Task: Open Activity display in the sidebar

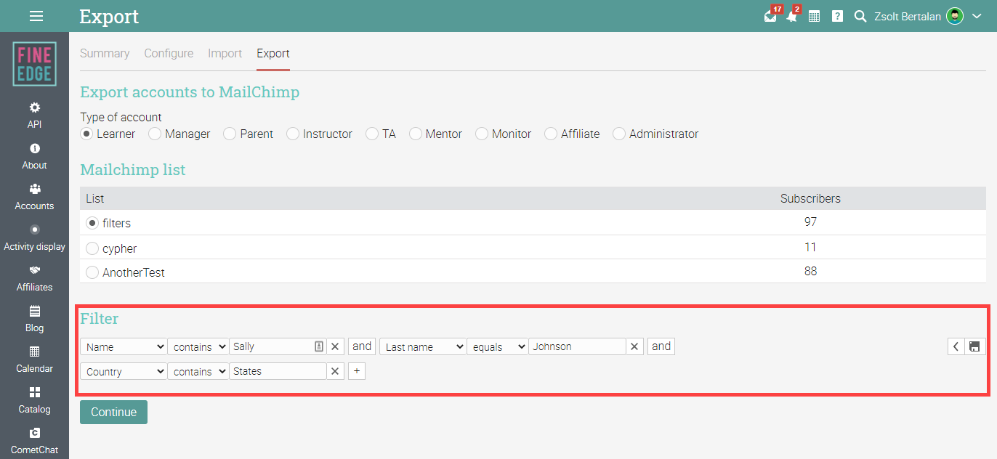Action: pyautogui.click(x=34, y=237)
